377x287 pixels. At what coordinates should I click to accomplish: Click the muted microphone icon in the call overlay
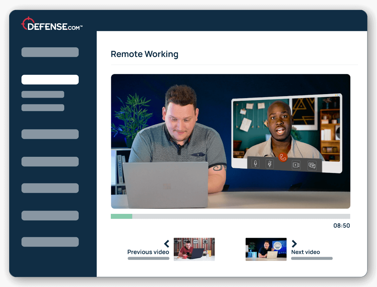[270, 164]
